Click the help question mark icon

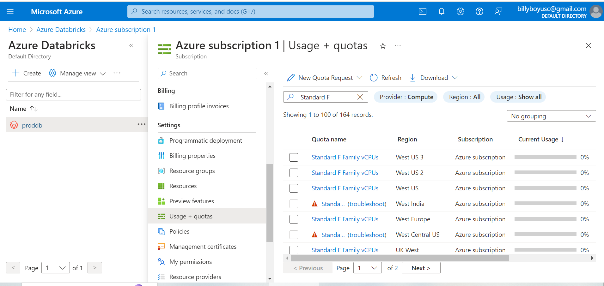click(479, 12)
